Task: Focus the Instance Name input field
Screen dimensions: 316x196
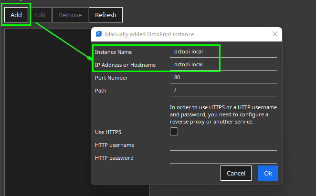Action: coord(223,52)
